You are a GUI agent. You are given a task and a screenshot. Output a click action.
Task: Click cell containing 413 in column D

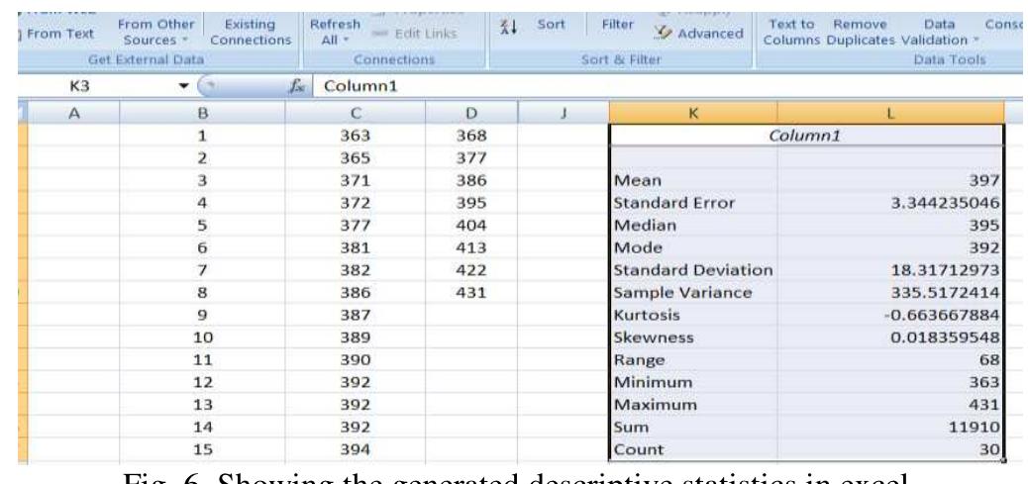[471, 247]
